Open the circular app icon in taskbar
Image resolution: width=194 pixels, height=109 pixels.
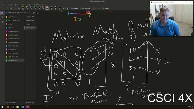click(x=12, y=107)
